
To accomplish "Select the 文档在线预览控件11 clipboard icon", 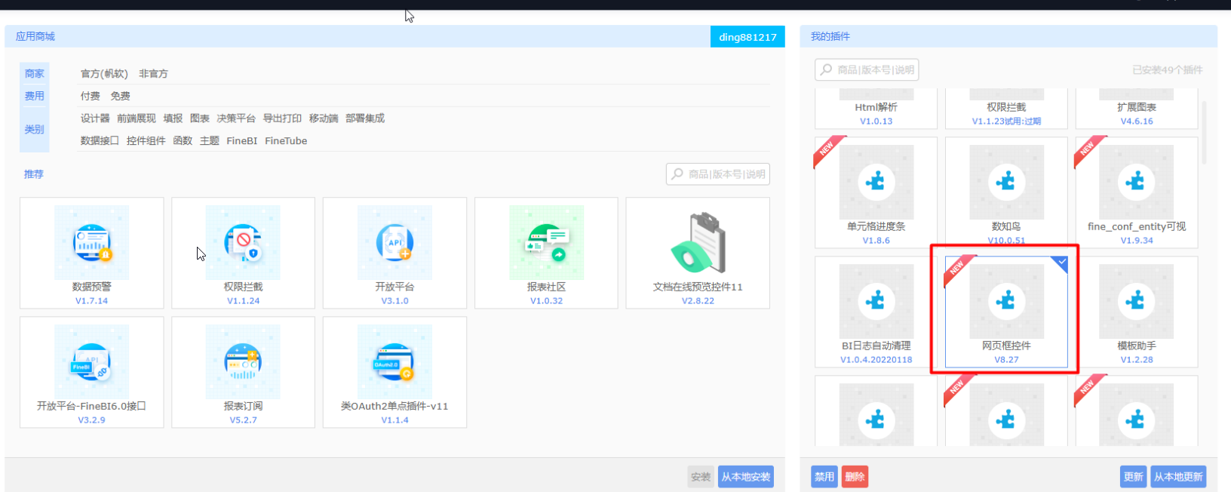I will click(x=698, y=242).
